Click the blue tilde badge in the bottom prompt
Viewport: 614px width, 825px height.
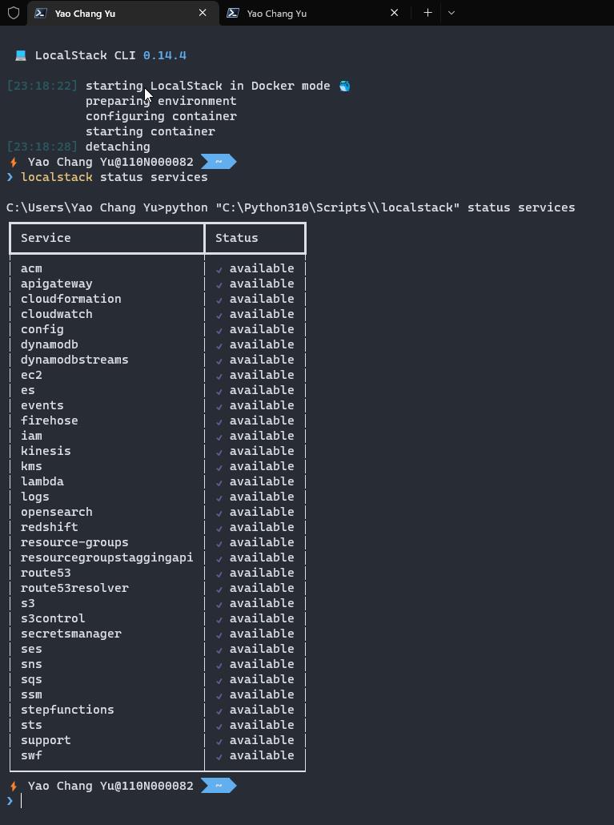(x=218, y=786)
